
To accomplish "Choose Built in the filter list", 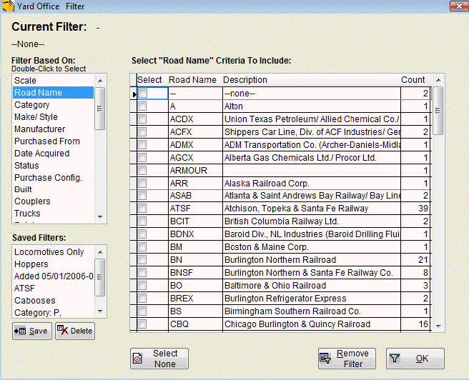I will pos(53,189).
